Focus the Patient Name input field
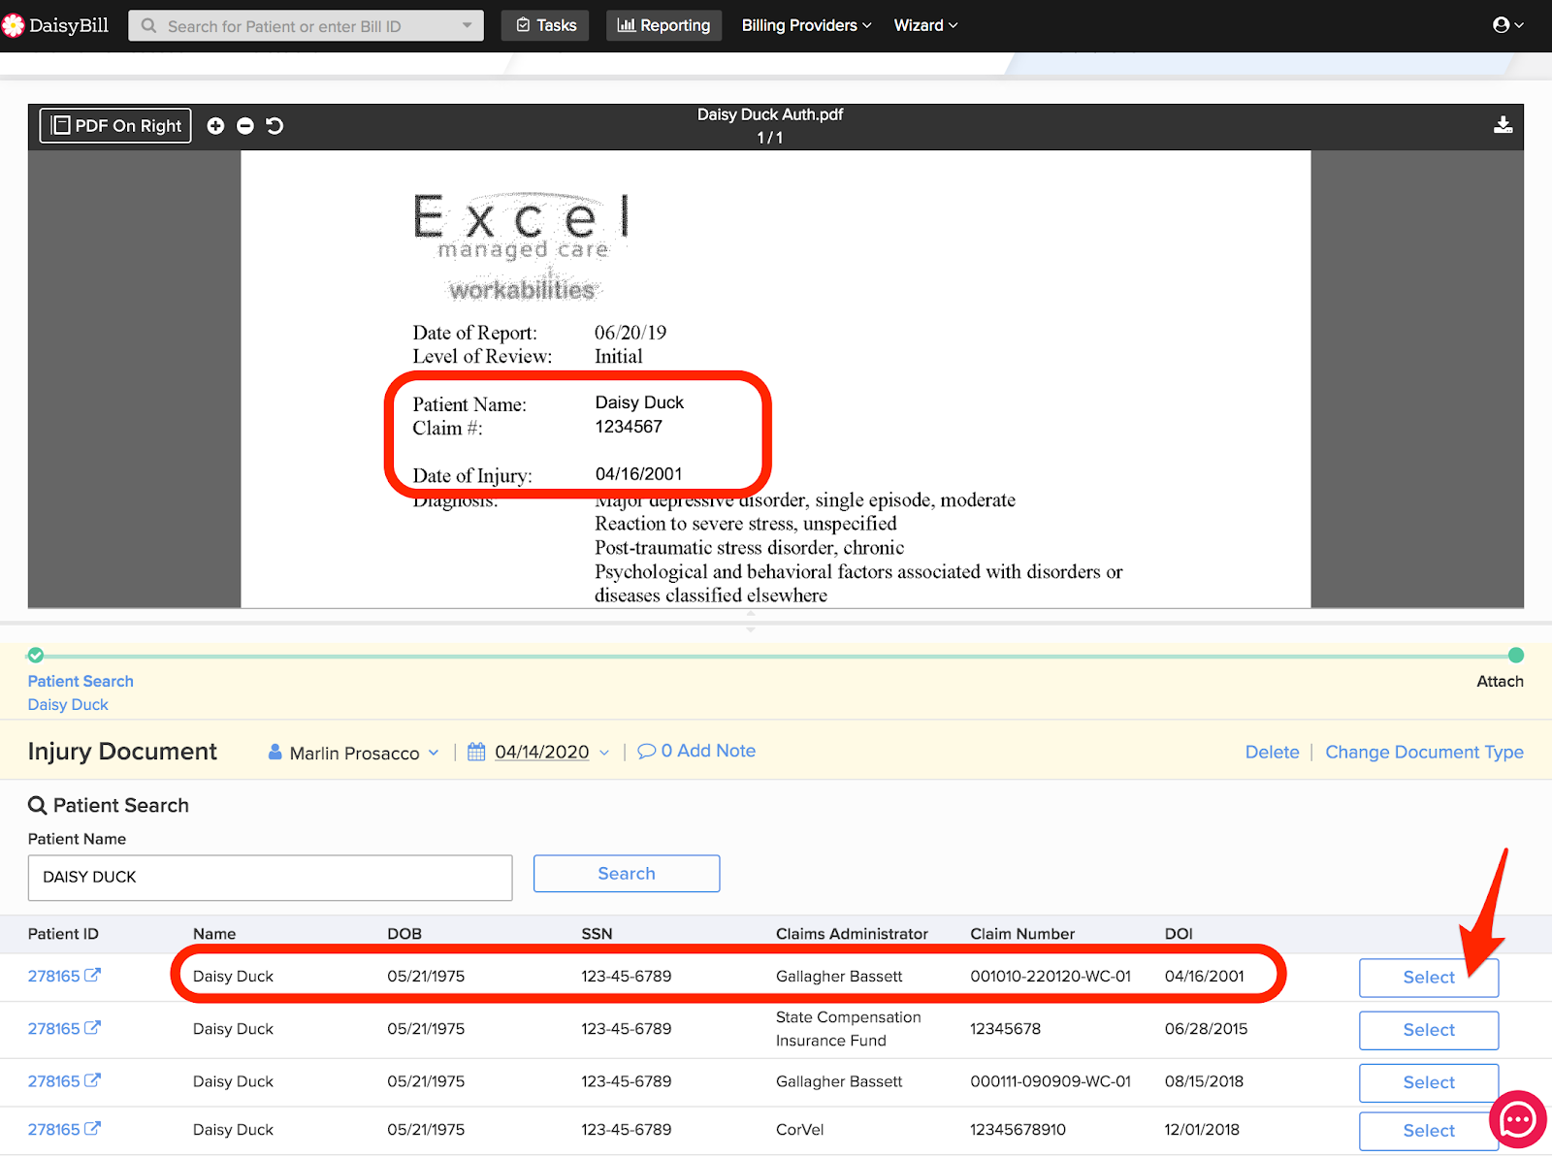 [x=270, y=878]
